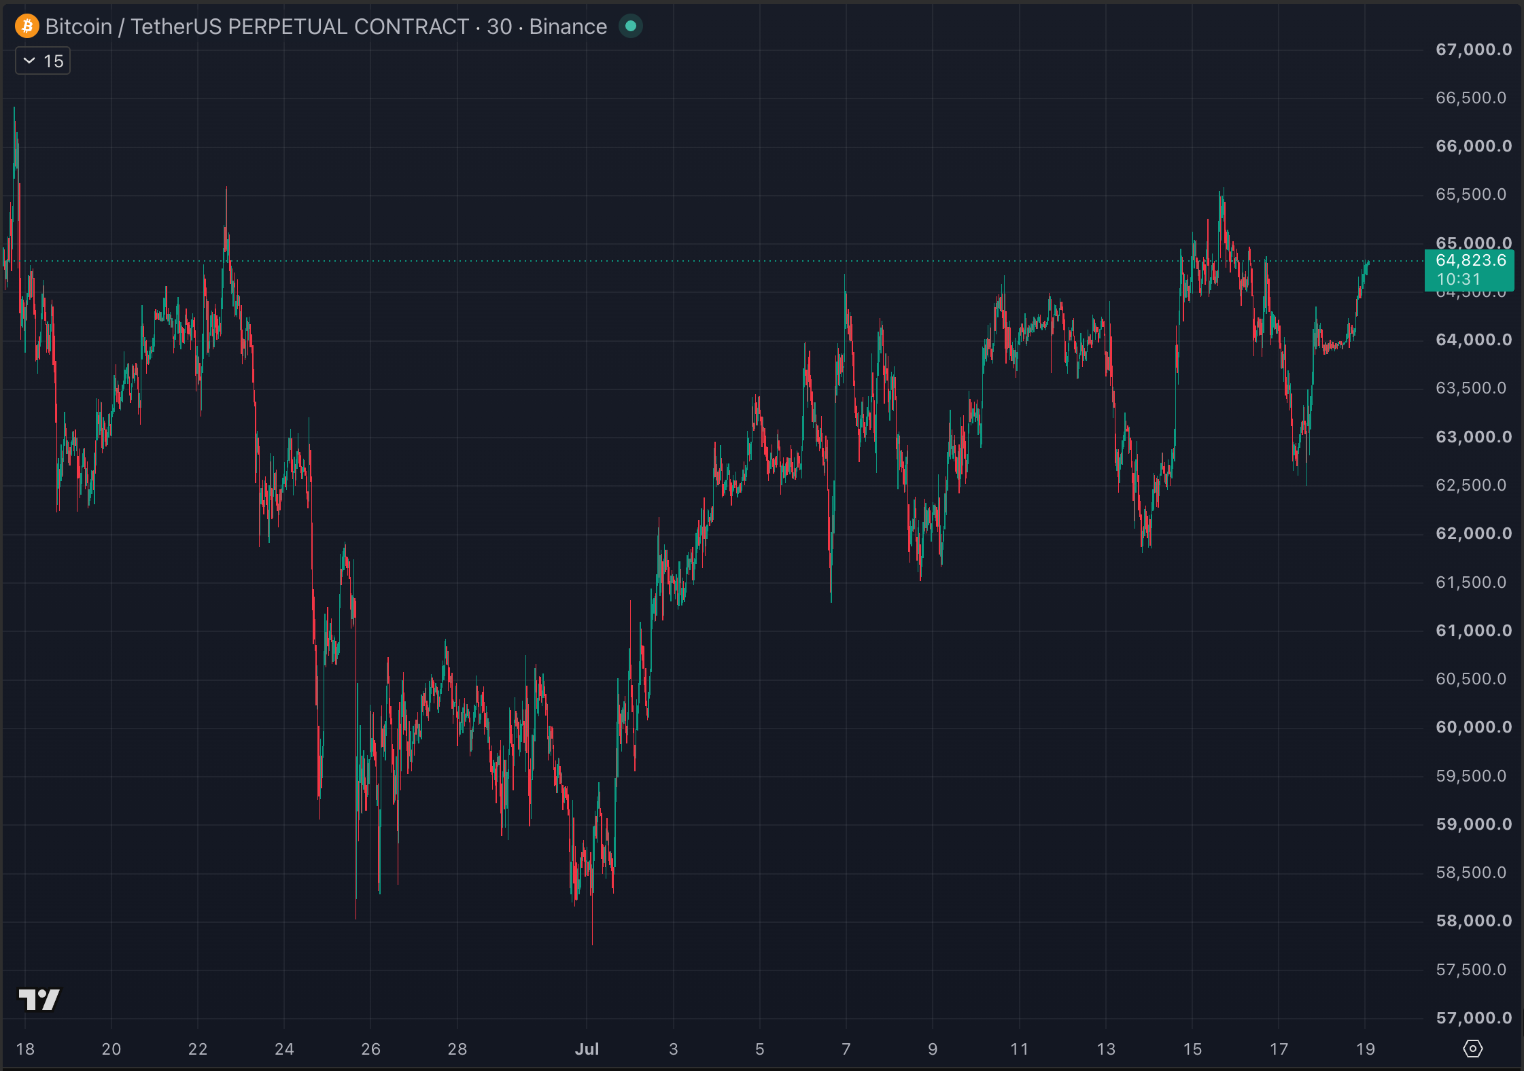Viewport: 1524px width, 1071px height.
Task: Select the 59,000.0 price scale label
Action: click(x=1474, y=824)
